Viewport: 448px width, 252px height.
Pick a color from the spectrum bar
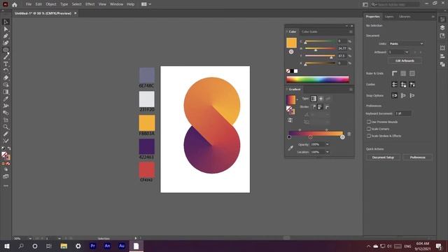[318, 79]
